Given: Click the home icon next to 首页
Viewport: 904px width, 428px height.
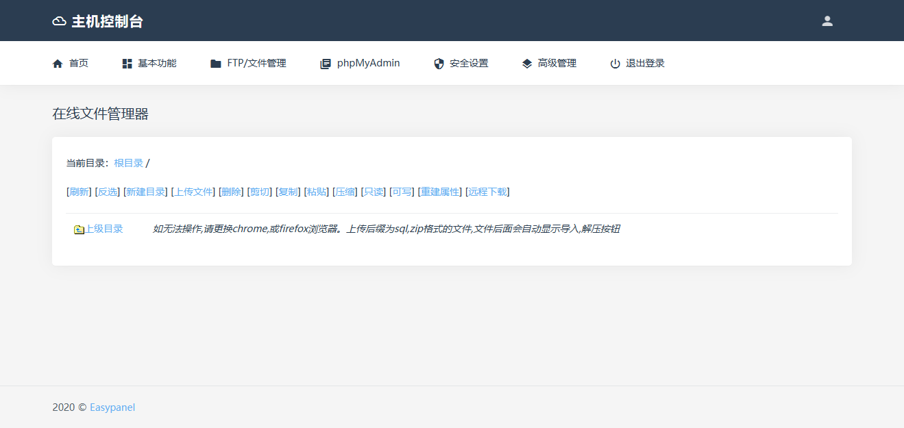Looking at the screenshot, I should 58,64.
